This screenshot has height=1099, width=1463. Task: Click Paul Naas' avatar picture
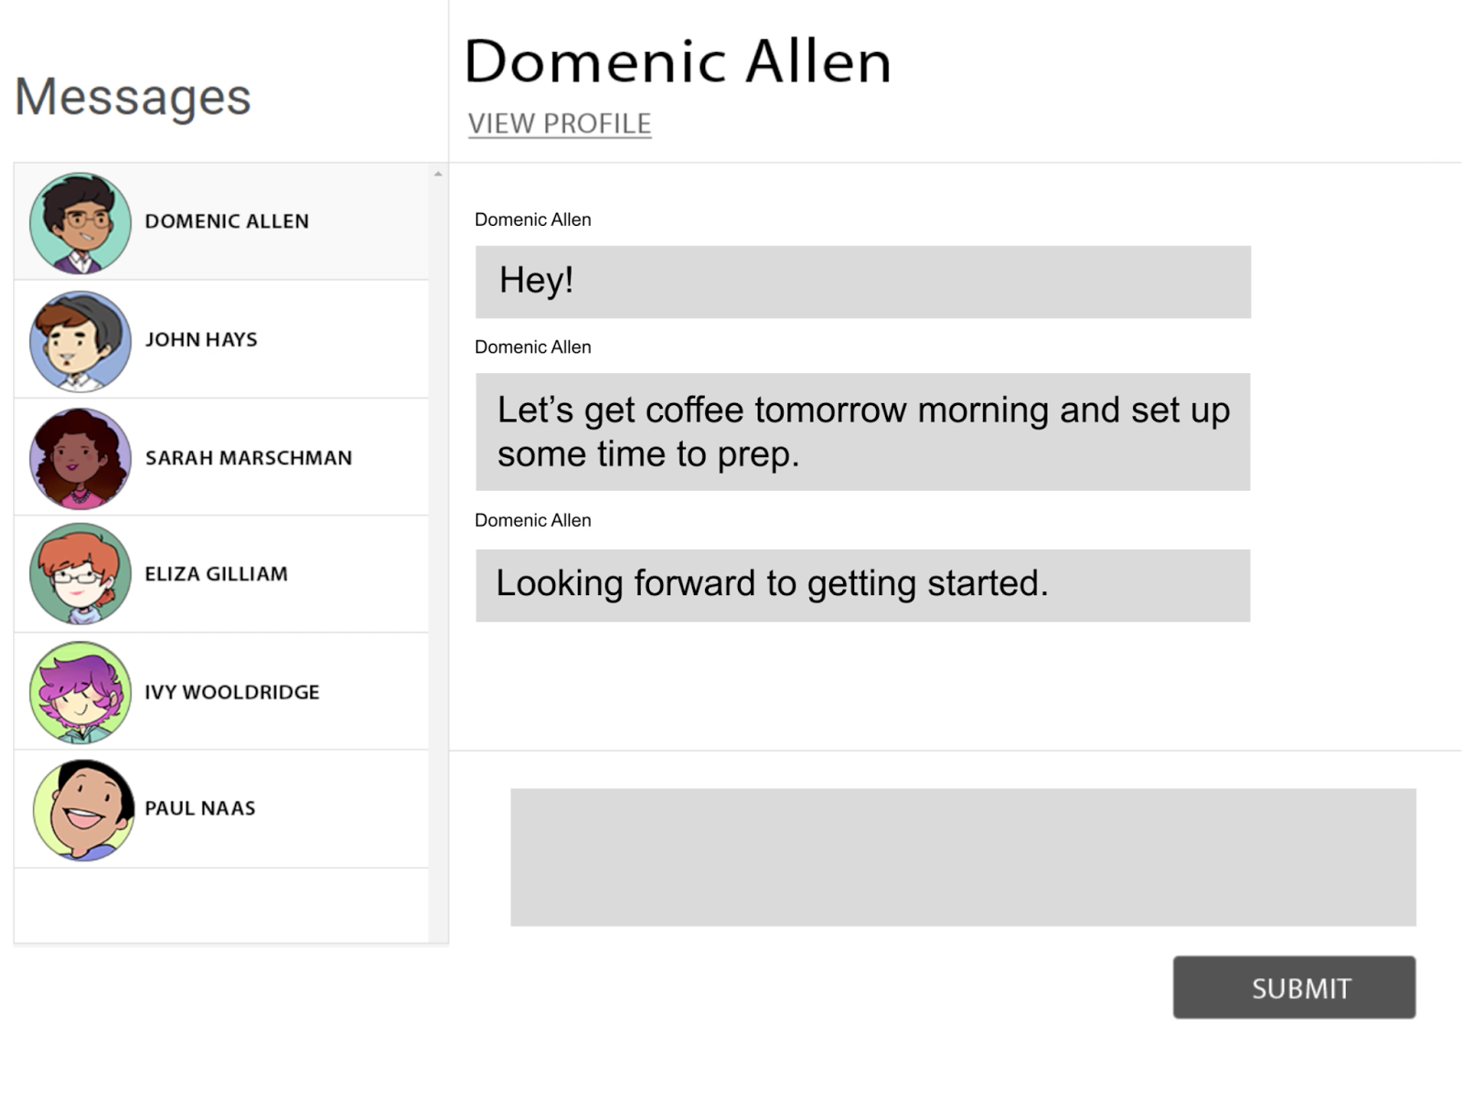[x=83, y=809]
